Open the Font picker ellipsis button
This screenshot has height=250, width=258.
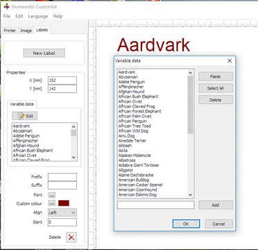pos(52,195)
